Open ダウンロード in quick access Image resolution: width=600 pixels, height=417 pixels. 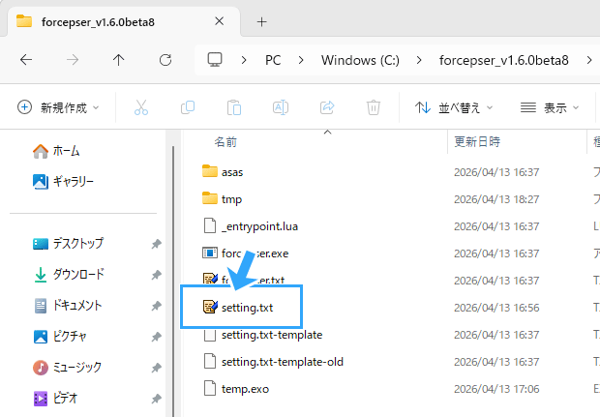pyautogui.click(x=70, y=275)
